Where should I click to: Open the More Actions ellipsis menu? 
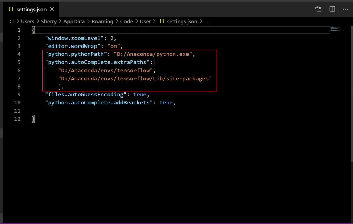(345, 9)
